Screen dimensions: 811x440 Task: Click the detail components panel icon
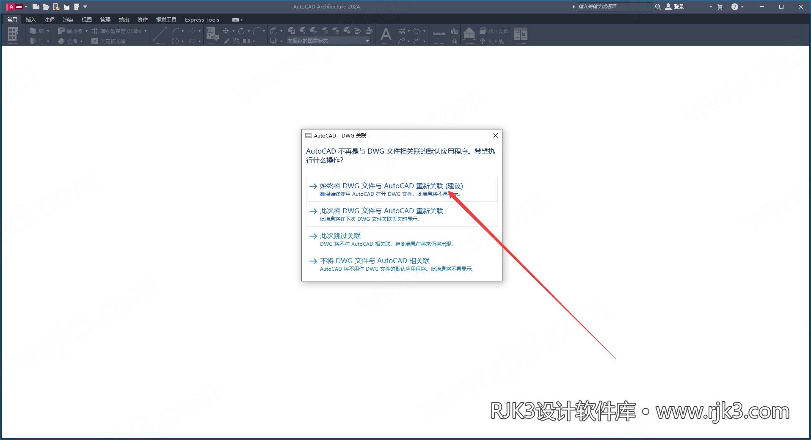click(x=521, y=34)
